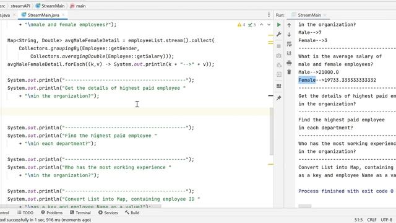Click 'Get the details of highest paid' code line
396x223 pixels.
97,88
